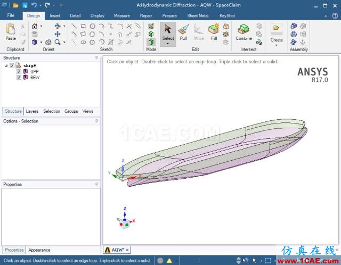This screenshot has height=265, width=341.
Task: Activate the Spin orient tool
Action: pos(58,26)
